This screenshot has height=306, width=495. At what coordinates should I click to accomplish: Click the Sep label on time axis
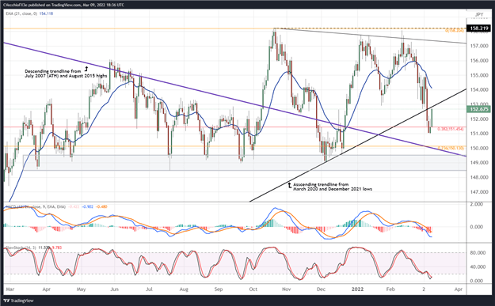point(219,289)
